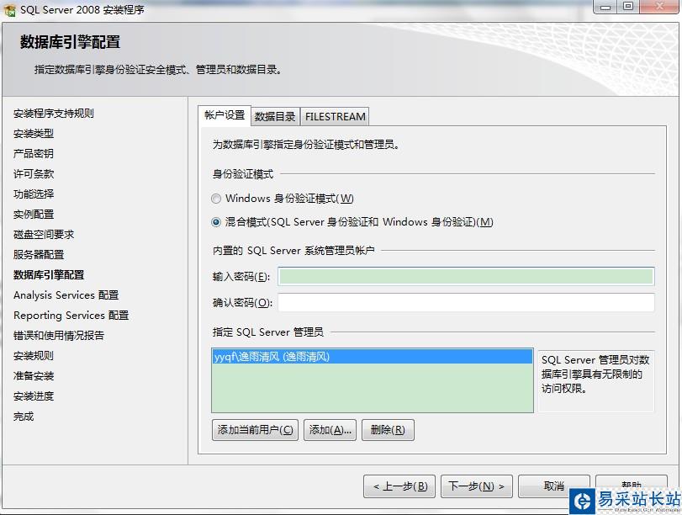
Task: Select 混合模式 authentication radio button
Action: click(x=216, y=222)
